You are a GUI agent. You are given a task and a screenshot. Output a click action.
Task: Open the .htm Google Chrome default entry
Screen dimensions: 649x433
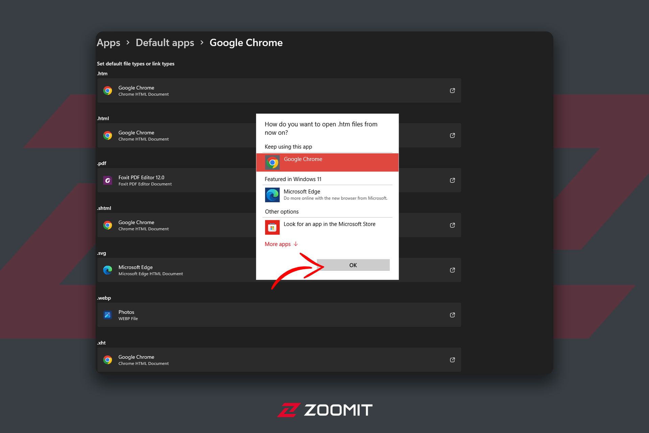point(279,91)
